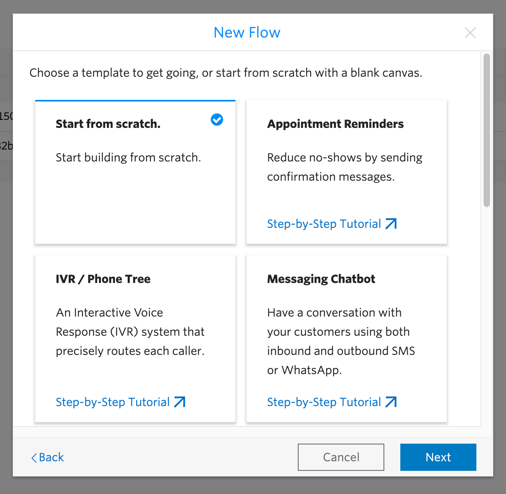Image resolution: width=506 pixels, height=494 pixels.
Task: Choose the IVR / Phone Tree template
Action: pyautogui.click(x=135, y=339)
